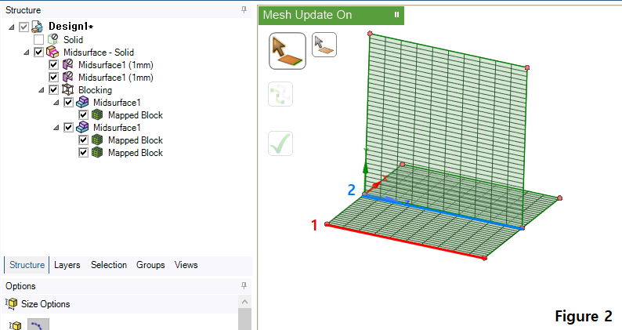
Task: Collapse the Blocking node
Action: [x=42, y=90]
